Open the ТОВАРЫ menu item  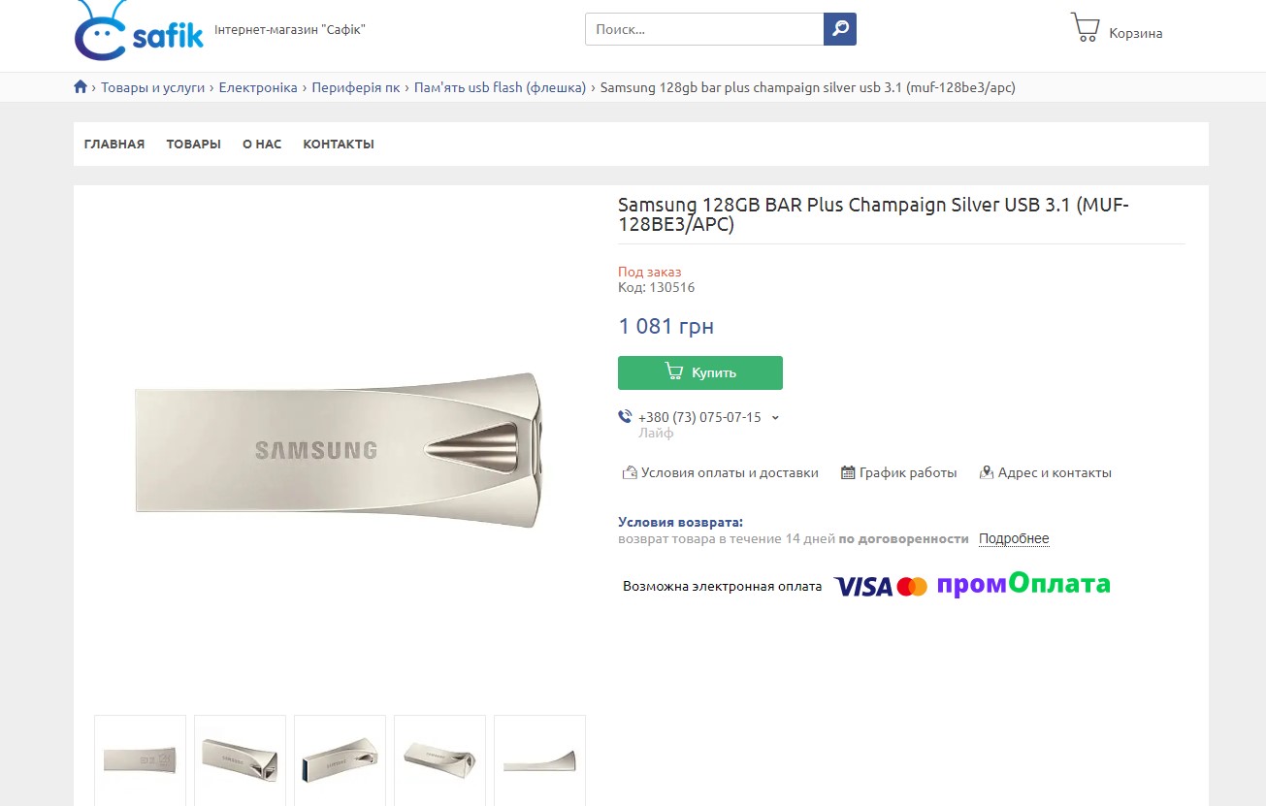point(193,145)
